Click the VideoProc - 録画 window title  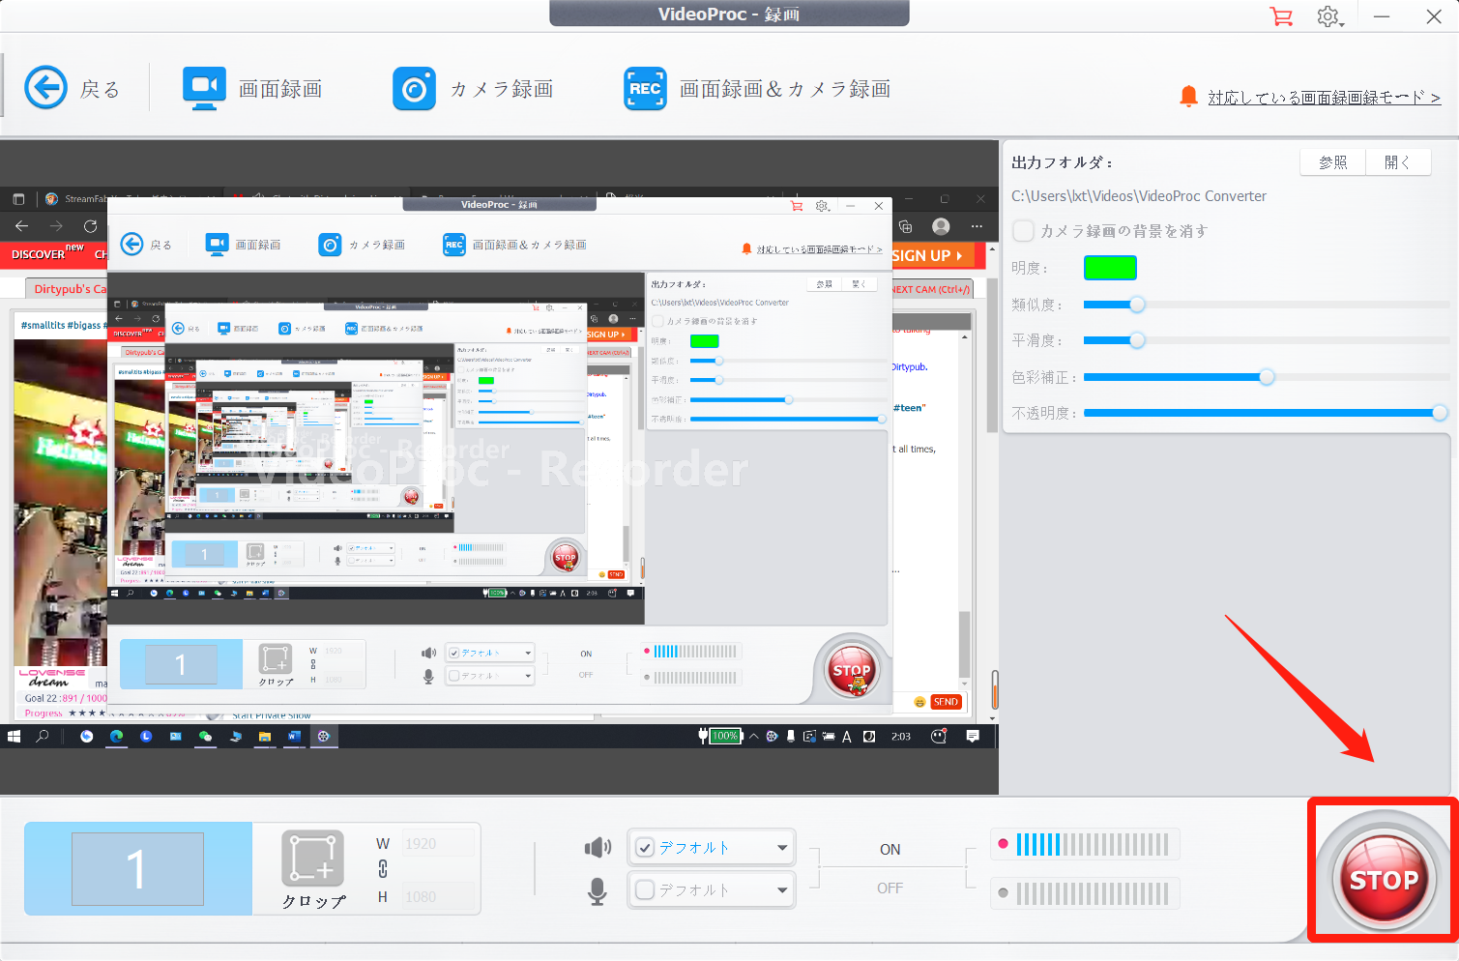pyautogui.click(x=729, y=14)
